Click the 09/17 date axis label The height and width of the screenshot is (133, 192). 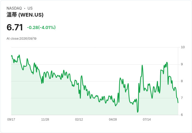(11, 120)
